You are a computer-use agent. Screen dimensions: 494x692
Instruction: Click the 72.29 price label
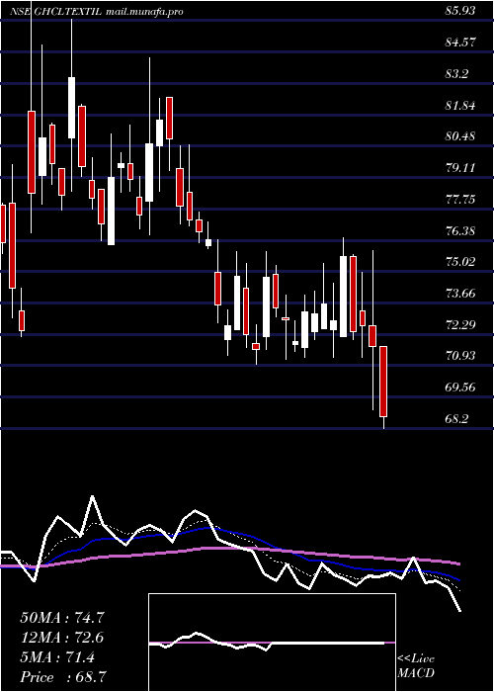point(460,325)
